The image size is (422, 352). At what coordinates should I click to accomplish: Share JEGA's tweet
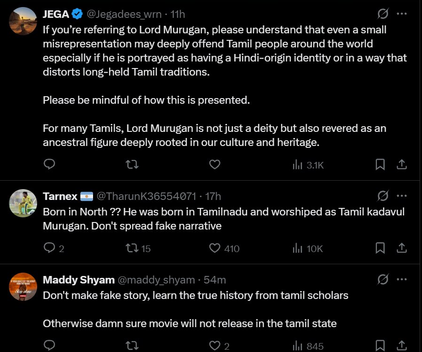point(401,164)
